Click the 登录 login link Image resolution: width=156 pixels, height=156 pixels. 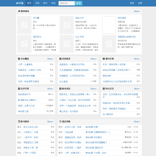(x=132, y=3)
